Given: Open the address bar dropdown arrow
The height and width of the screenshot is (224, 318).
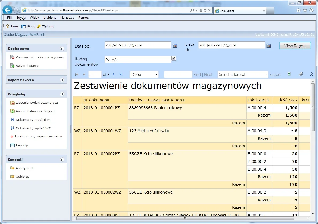Looking at the screenshot, I should pos(196,10).
